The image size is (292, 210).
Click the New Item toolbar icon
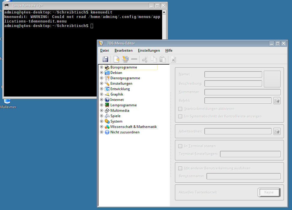(116, 59)
